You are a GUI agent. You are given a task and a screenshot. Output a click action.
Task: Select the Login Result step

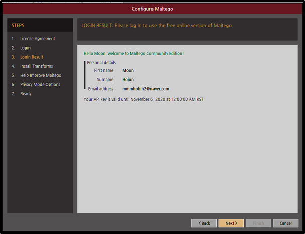point(32,57)
